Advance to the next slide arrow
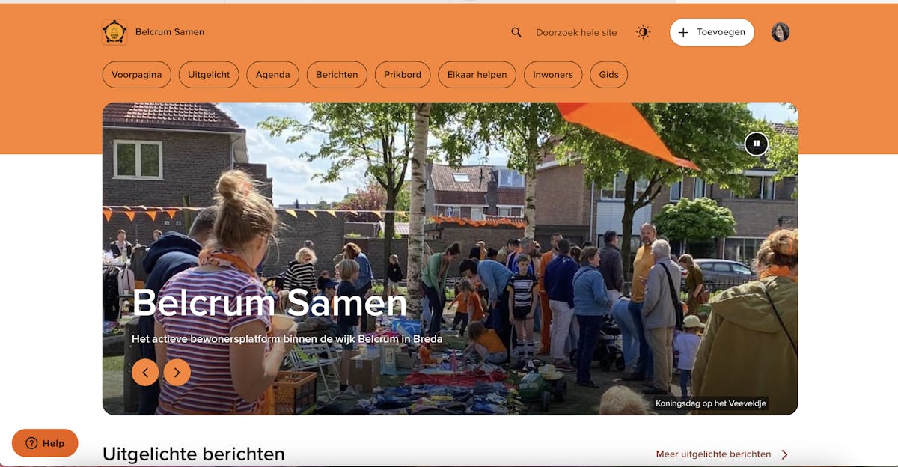 (x=177, y=372)
